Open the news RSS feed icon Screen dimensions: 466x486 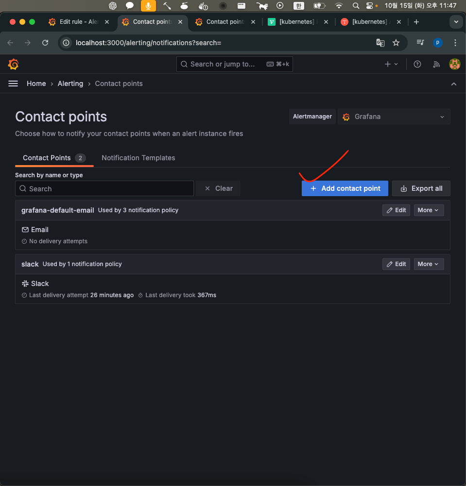436,64
